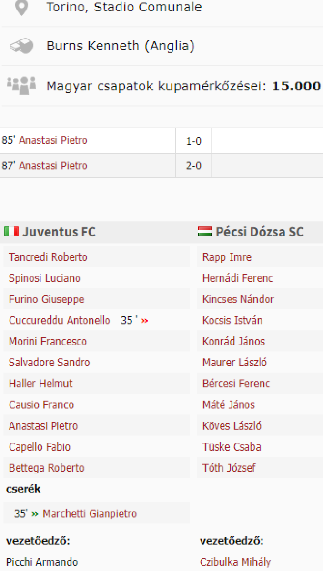Select Kincses Nándor in Pécsi lineup
The height and width of the screenshot is (571, 323).
coord(238,300)
